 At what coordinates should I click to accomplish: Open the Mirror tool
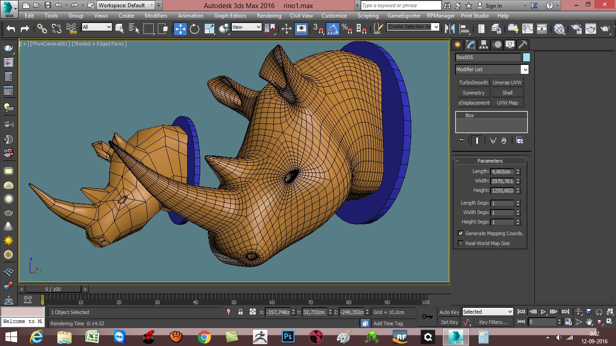(450, 29)
